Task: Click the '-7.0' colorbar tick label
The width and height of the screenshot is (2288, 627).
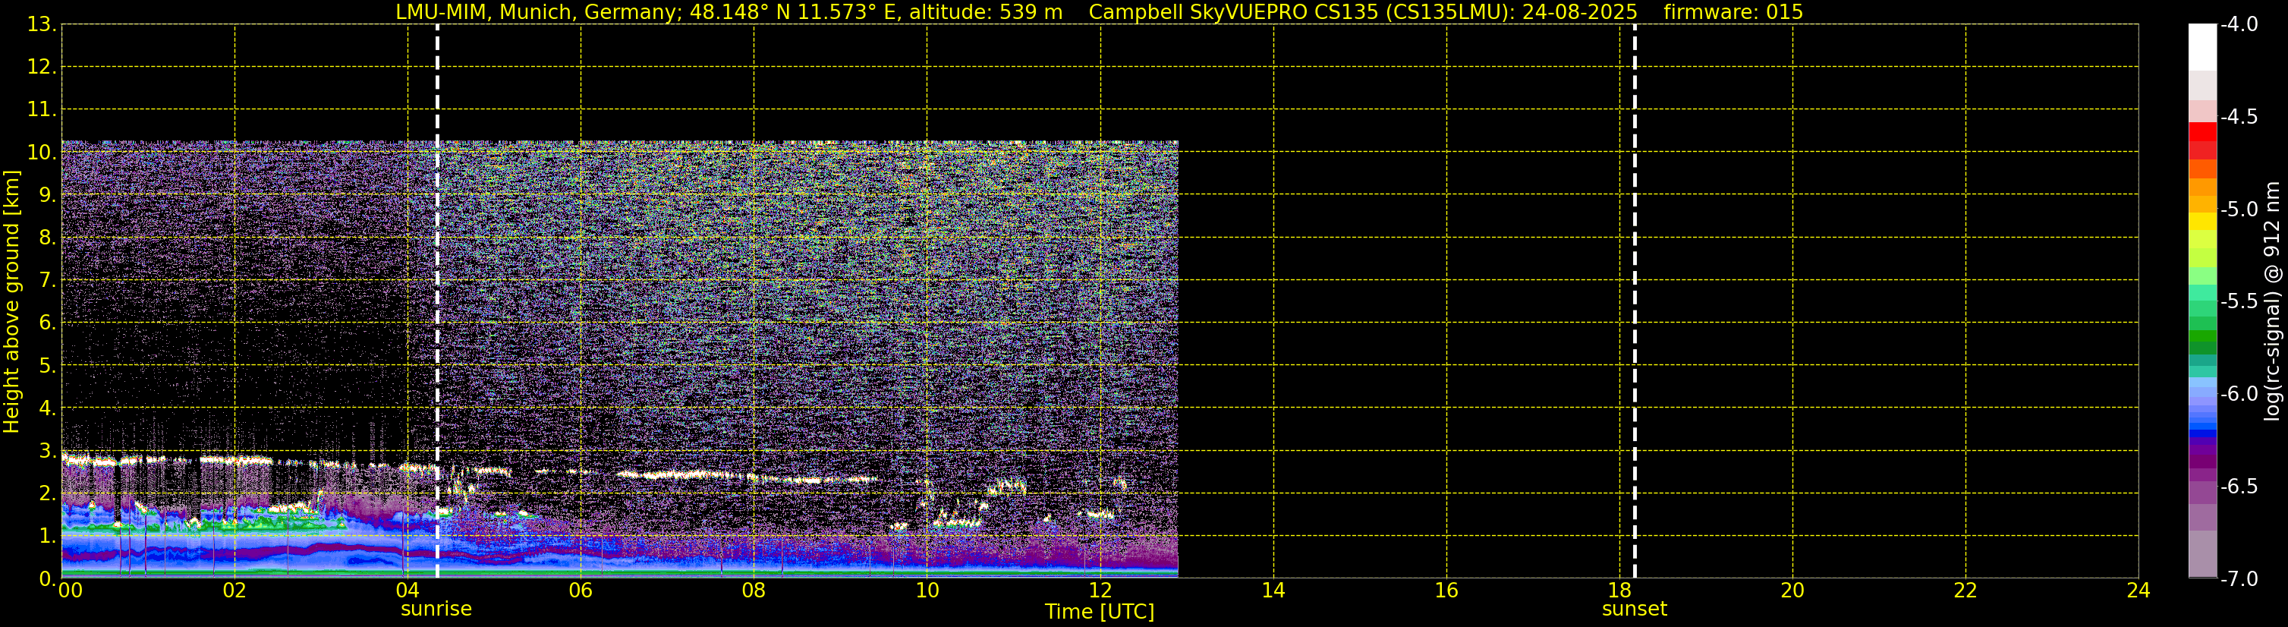Action: (2239, 579)
